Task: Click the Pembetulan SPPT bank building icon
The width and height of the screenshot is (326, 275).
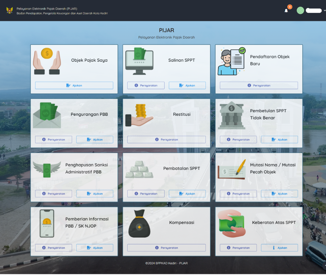Action: (x=231, y=115)
